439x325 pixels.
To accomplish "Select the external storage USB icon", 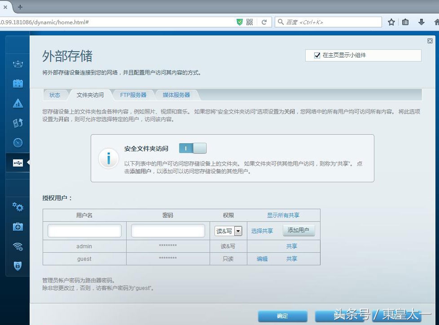I will 17,162.
